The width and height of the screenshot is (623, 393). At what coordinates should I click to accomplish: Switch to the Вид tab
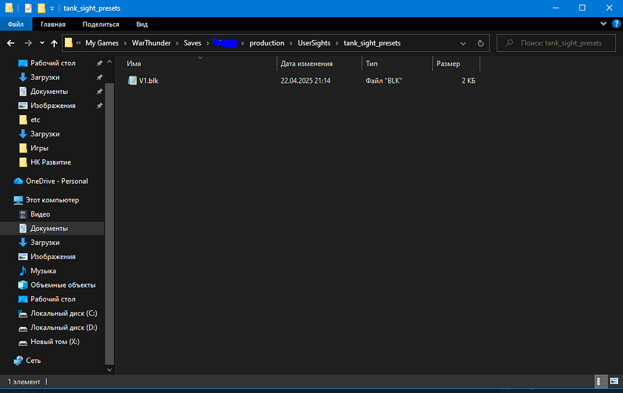142,24
